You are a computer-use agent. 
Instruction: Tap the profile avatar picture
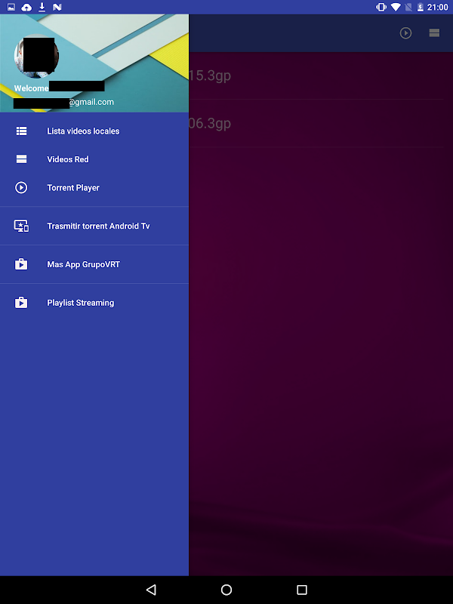[x=36, y=56]
